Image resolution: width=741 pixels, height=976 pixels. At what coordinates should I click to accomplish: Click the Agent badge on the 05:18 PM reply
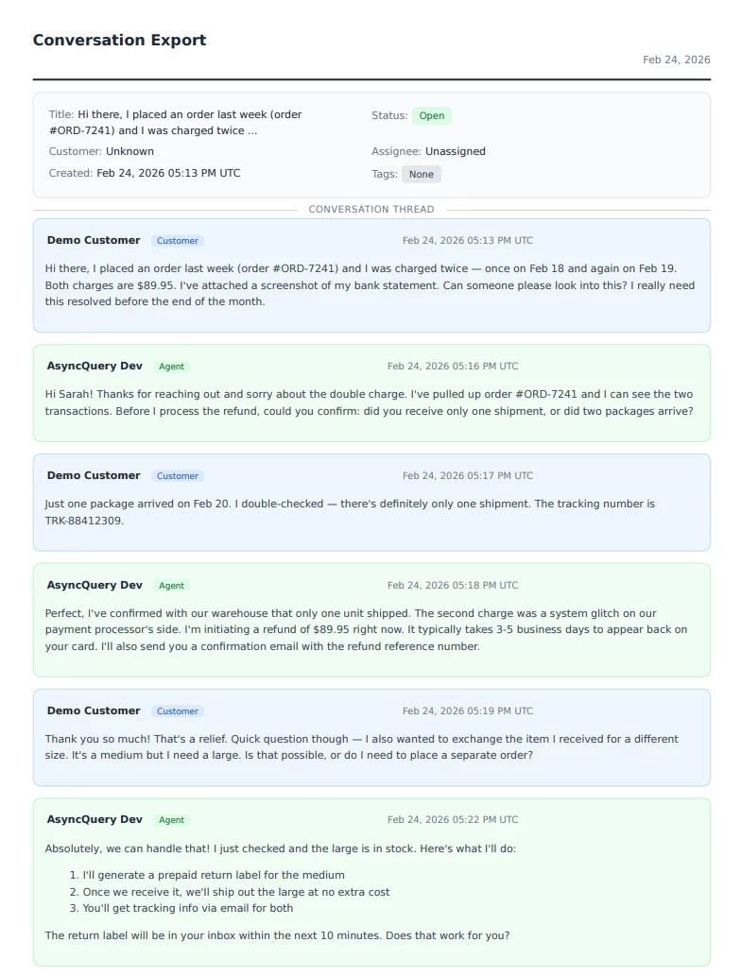(172, 586)
